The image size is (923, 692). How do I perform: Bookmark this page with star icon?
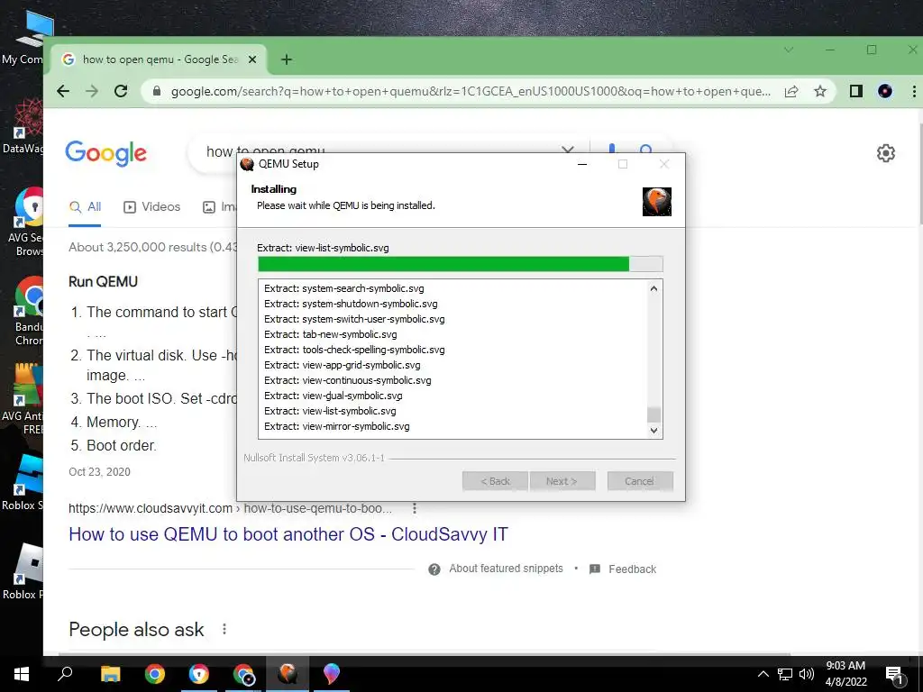pos(820,91)
